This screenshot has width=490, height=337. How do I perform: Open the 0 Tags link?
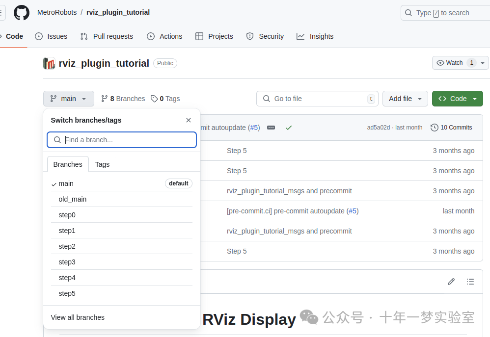(x=165, y=99)
